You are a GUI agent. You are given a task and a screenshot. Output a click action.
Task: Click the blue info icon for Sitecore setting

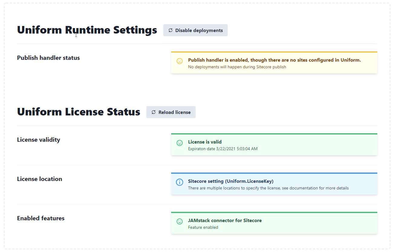(180, 182)
